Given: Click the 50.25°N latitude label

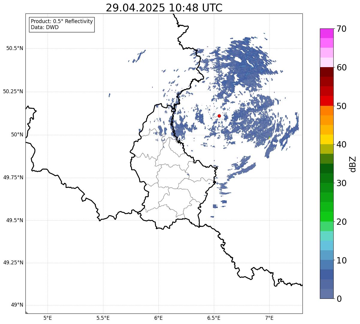Looking at the screenshot, I should pyautogui.click(x=13, y=91).
